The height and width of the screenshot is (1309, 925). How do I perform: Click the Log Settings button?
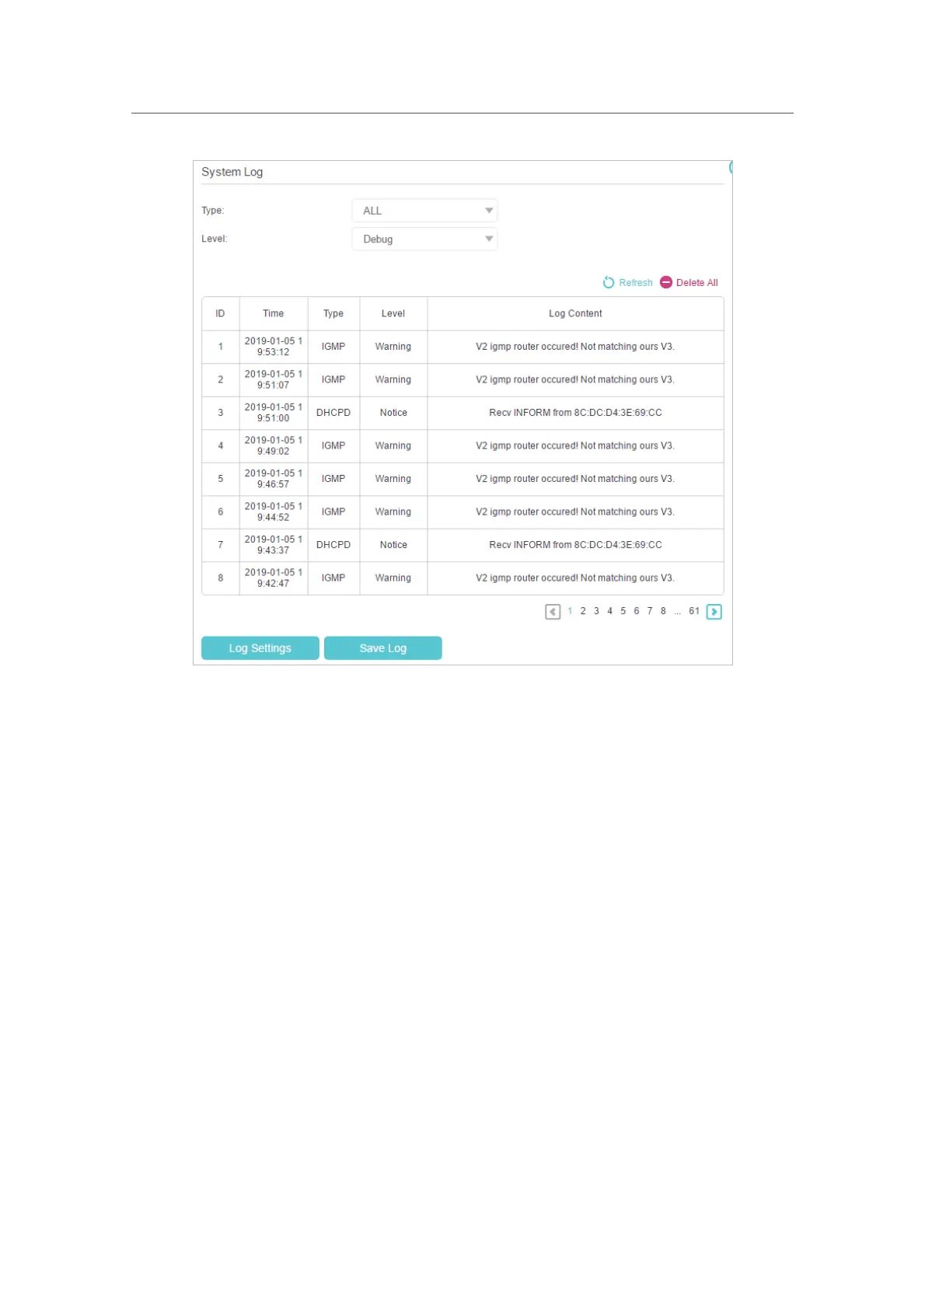(260, 648)
